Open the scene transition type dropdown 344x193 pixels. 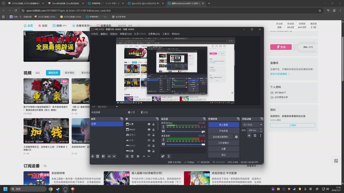coord(250,124)
